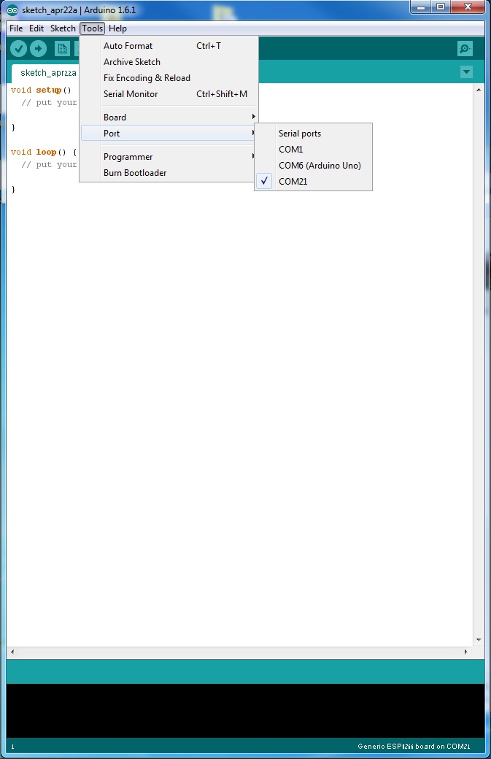Maximize the Arduino window

441,7
